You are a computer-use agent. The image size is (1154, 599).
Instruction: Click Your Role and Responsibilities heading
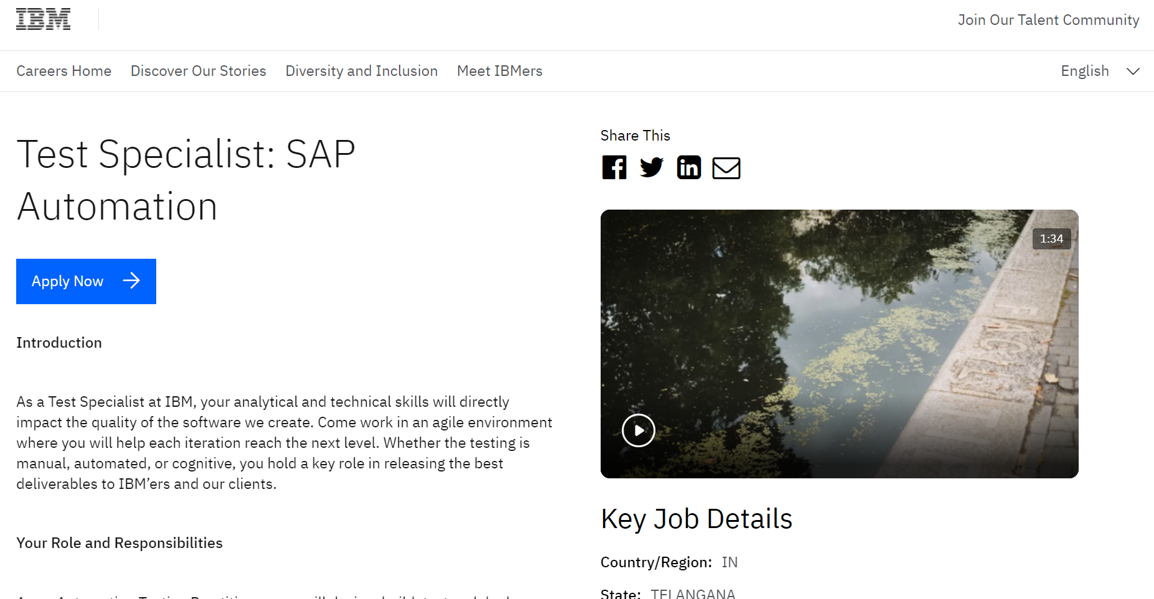click(120, 543)
